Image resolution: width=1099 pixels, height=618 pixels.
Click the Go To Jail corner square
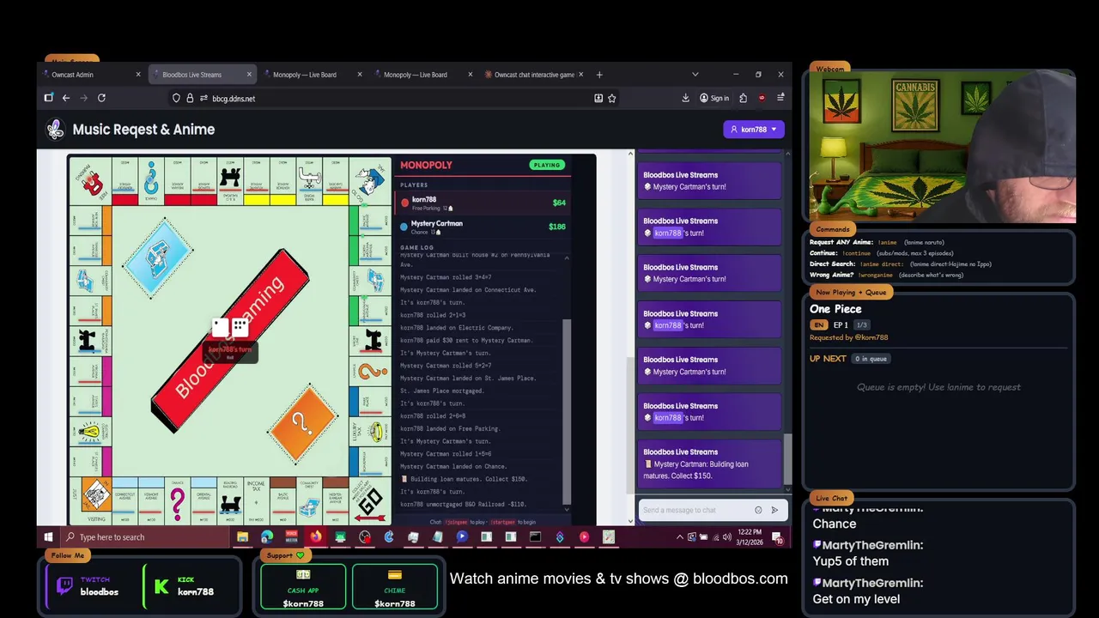[x=369, y=181]
